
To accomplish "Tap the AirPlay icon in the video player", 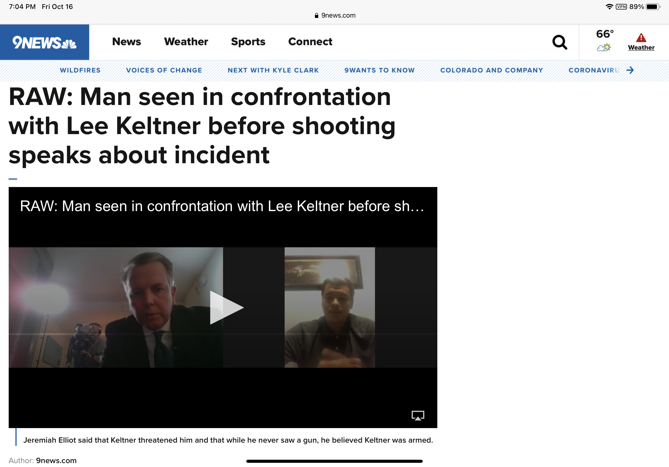I will pos(417,415).
